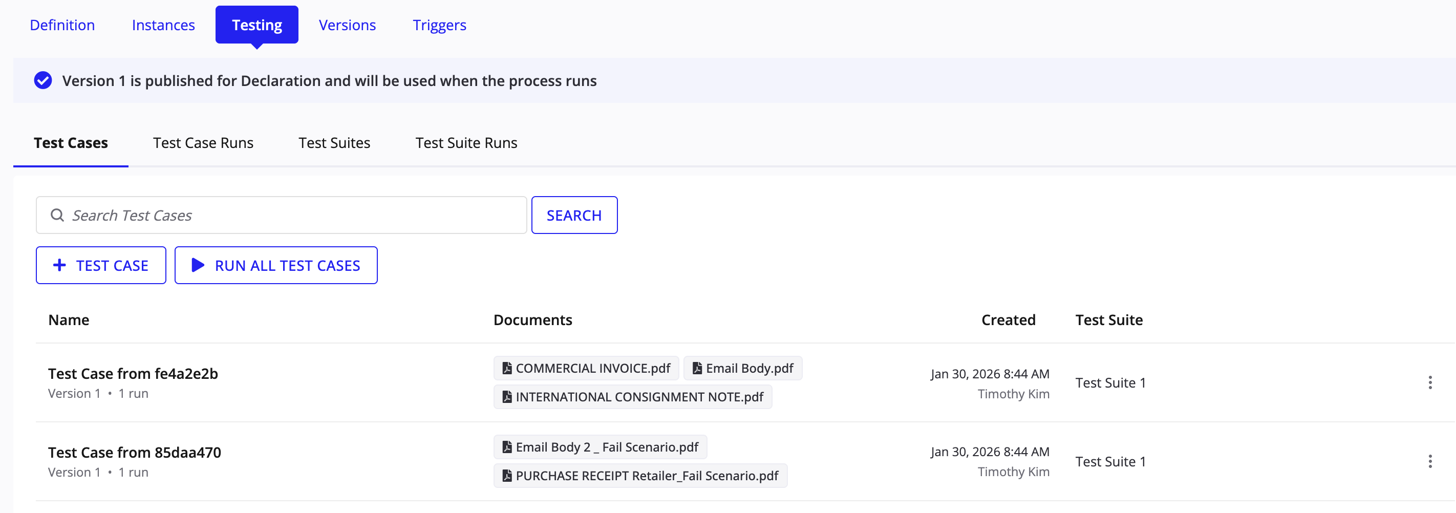
Task: Click PDF icon on INTERNATIONAL CONSIGNMENT NOTE.pdf chip
Action: (507, 397)
